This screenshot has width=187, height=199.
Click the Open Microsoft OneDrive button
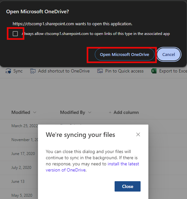[124, 55]
